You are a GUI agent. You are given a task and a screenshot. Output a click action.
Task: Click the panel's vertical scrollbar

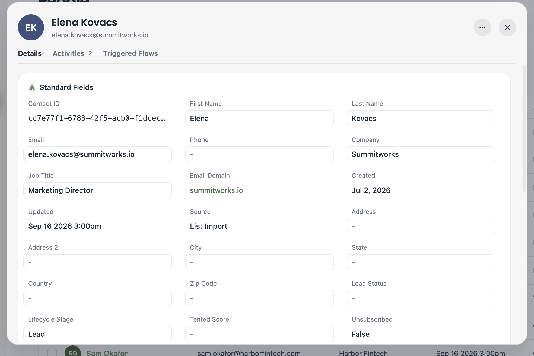pos(524,128)
